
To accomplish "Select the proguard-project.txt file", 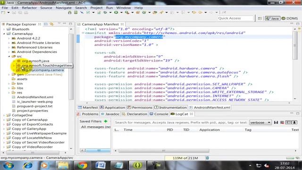I will (x=34, y=106).
